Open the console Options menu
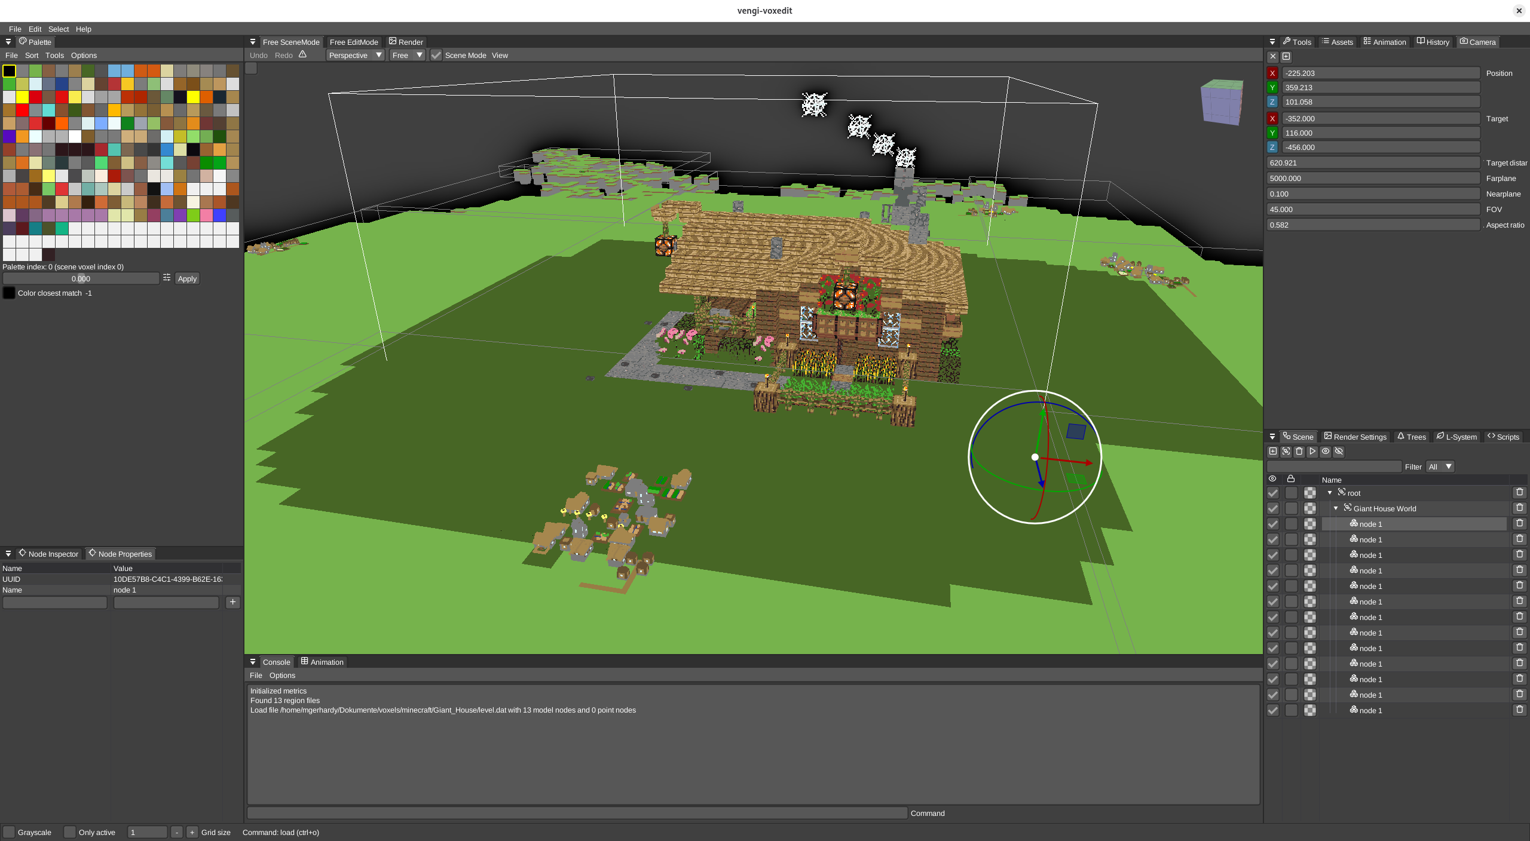 point(282,675)
